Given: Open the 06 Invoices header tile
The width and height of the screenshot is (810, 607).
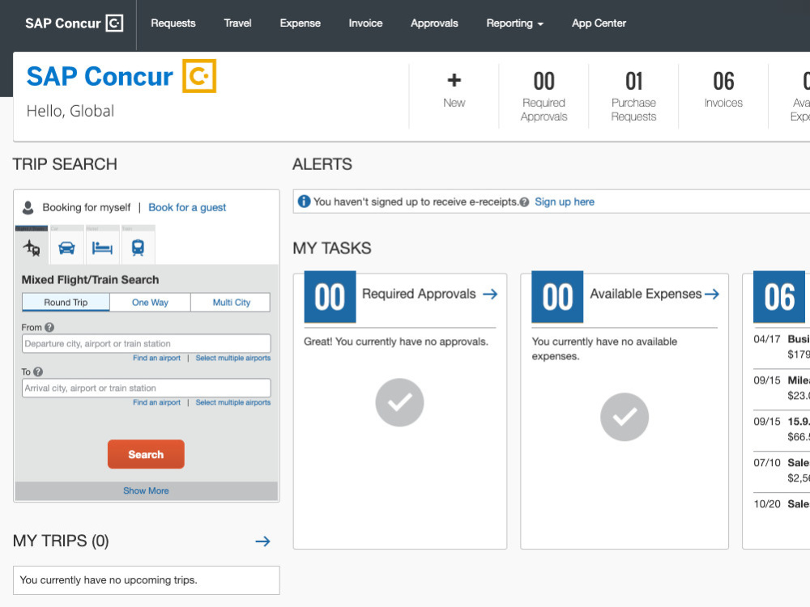Looking at the screenshot, I should 723,96.
